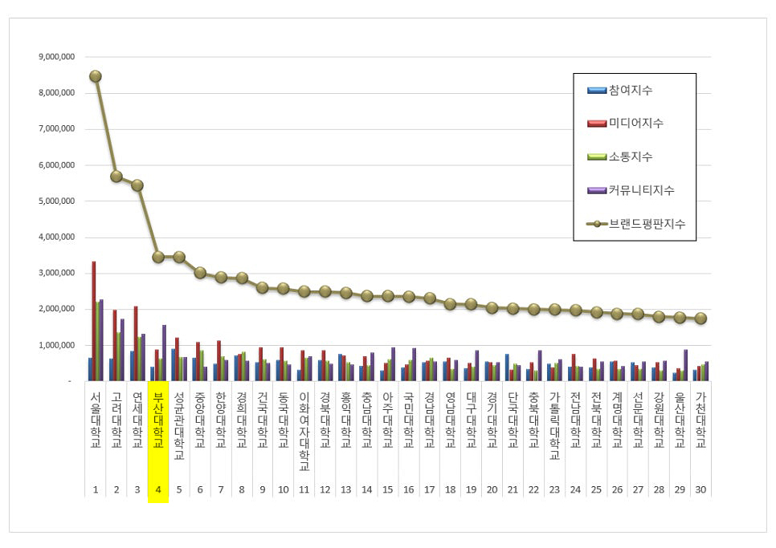
Task: Click rank number 30 at the bottom
Action: [700, 488]
